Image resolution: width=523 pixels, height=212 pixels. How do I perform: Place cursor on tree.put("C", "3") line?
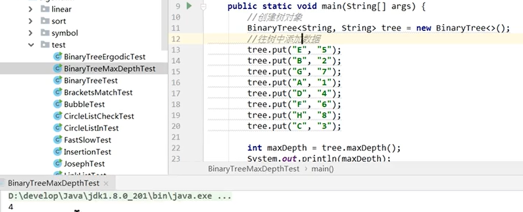(x=294, y=126)
